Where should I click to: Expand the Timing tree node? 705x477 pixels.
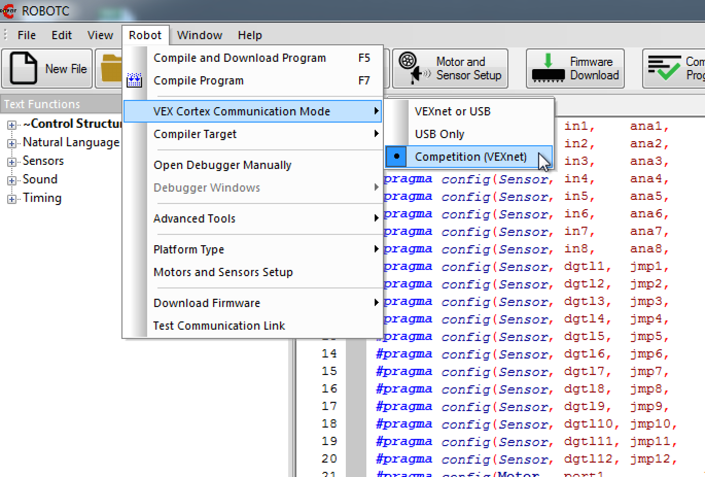coord(11,199)
